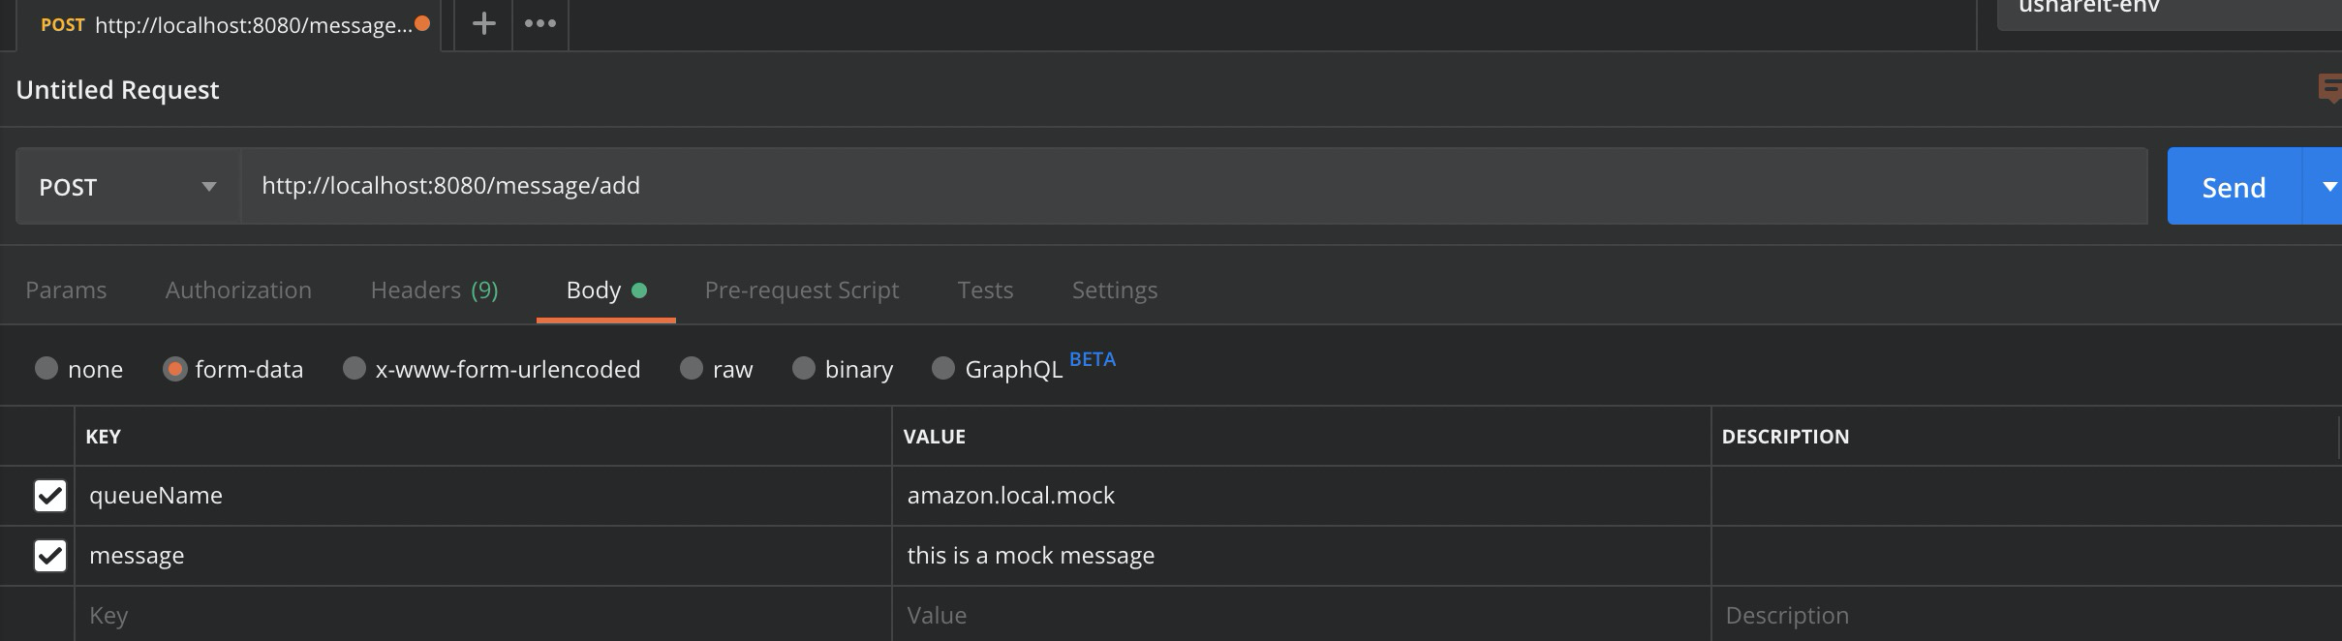
Task: Click the amazon.local.mock value cell
Action: 1300,496
